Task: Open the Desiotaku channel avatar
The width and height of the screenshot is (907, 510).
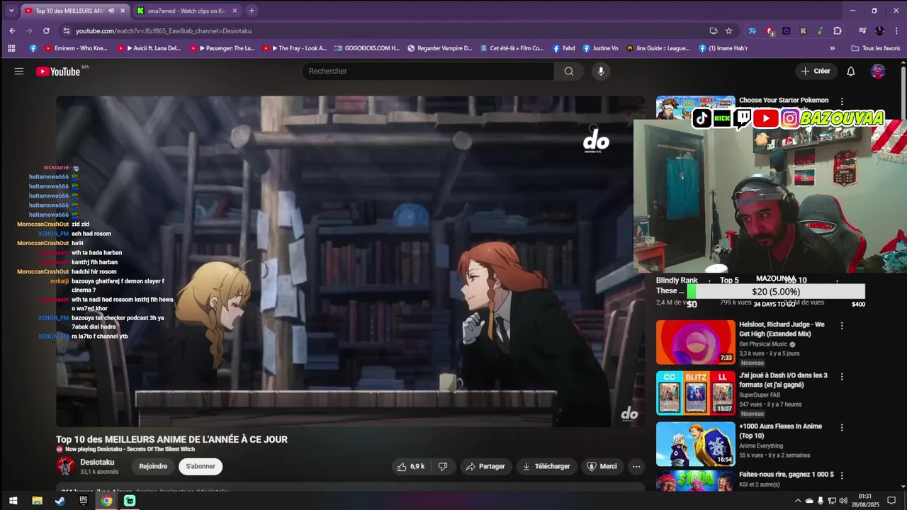Action: pyautogui.click(x=66, y=466)
